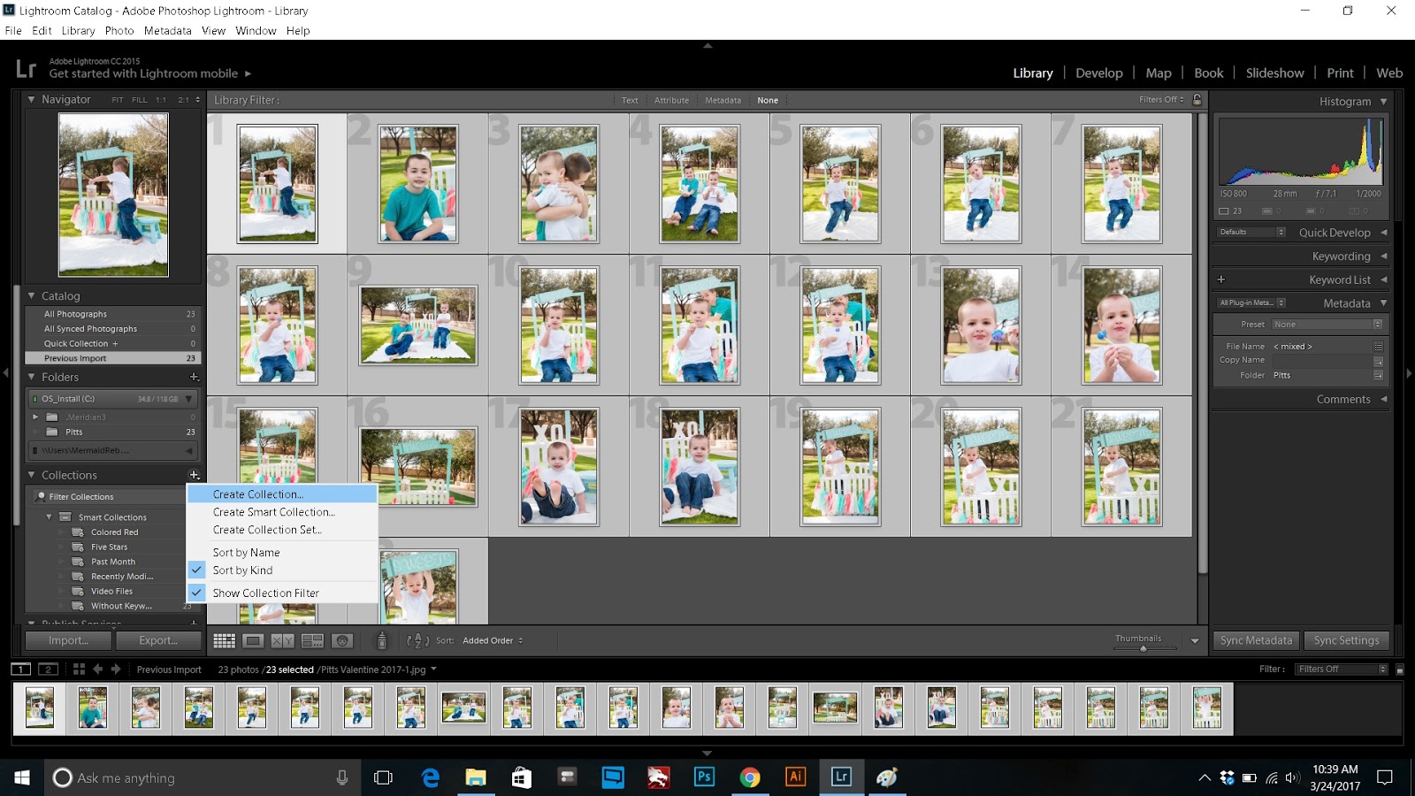Select Create Smart Collection in menu
This screenshot has width=1415, height=796.
click(274, 512)
